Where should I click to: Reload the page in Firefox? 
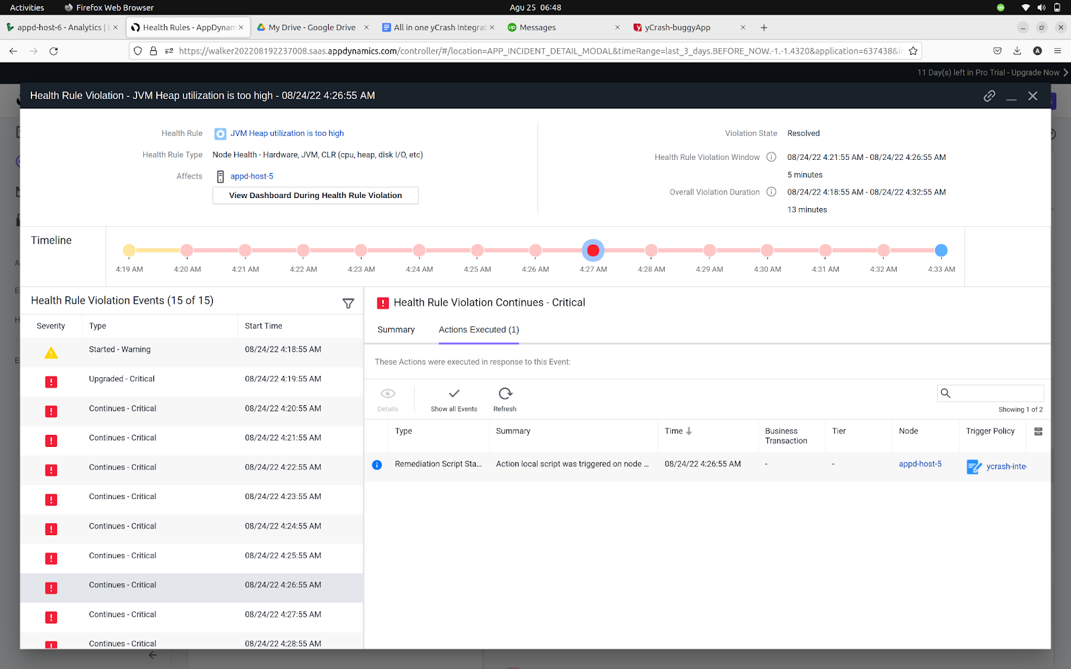54,51
